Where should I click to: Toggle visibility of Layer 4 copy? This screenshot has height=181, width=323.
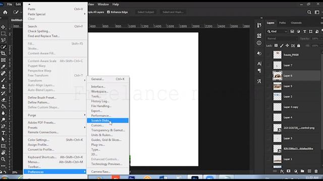[268, 107]
